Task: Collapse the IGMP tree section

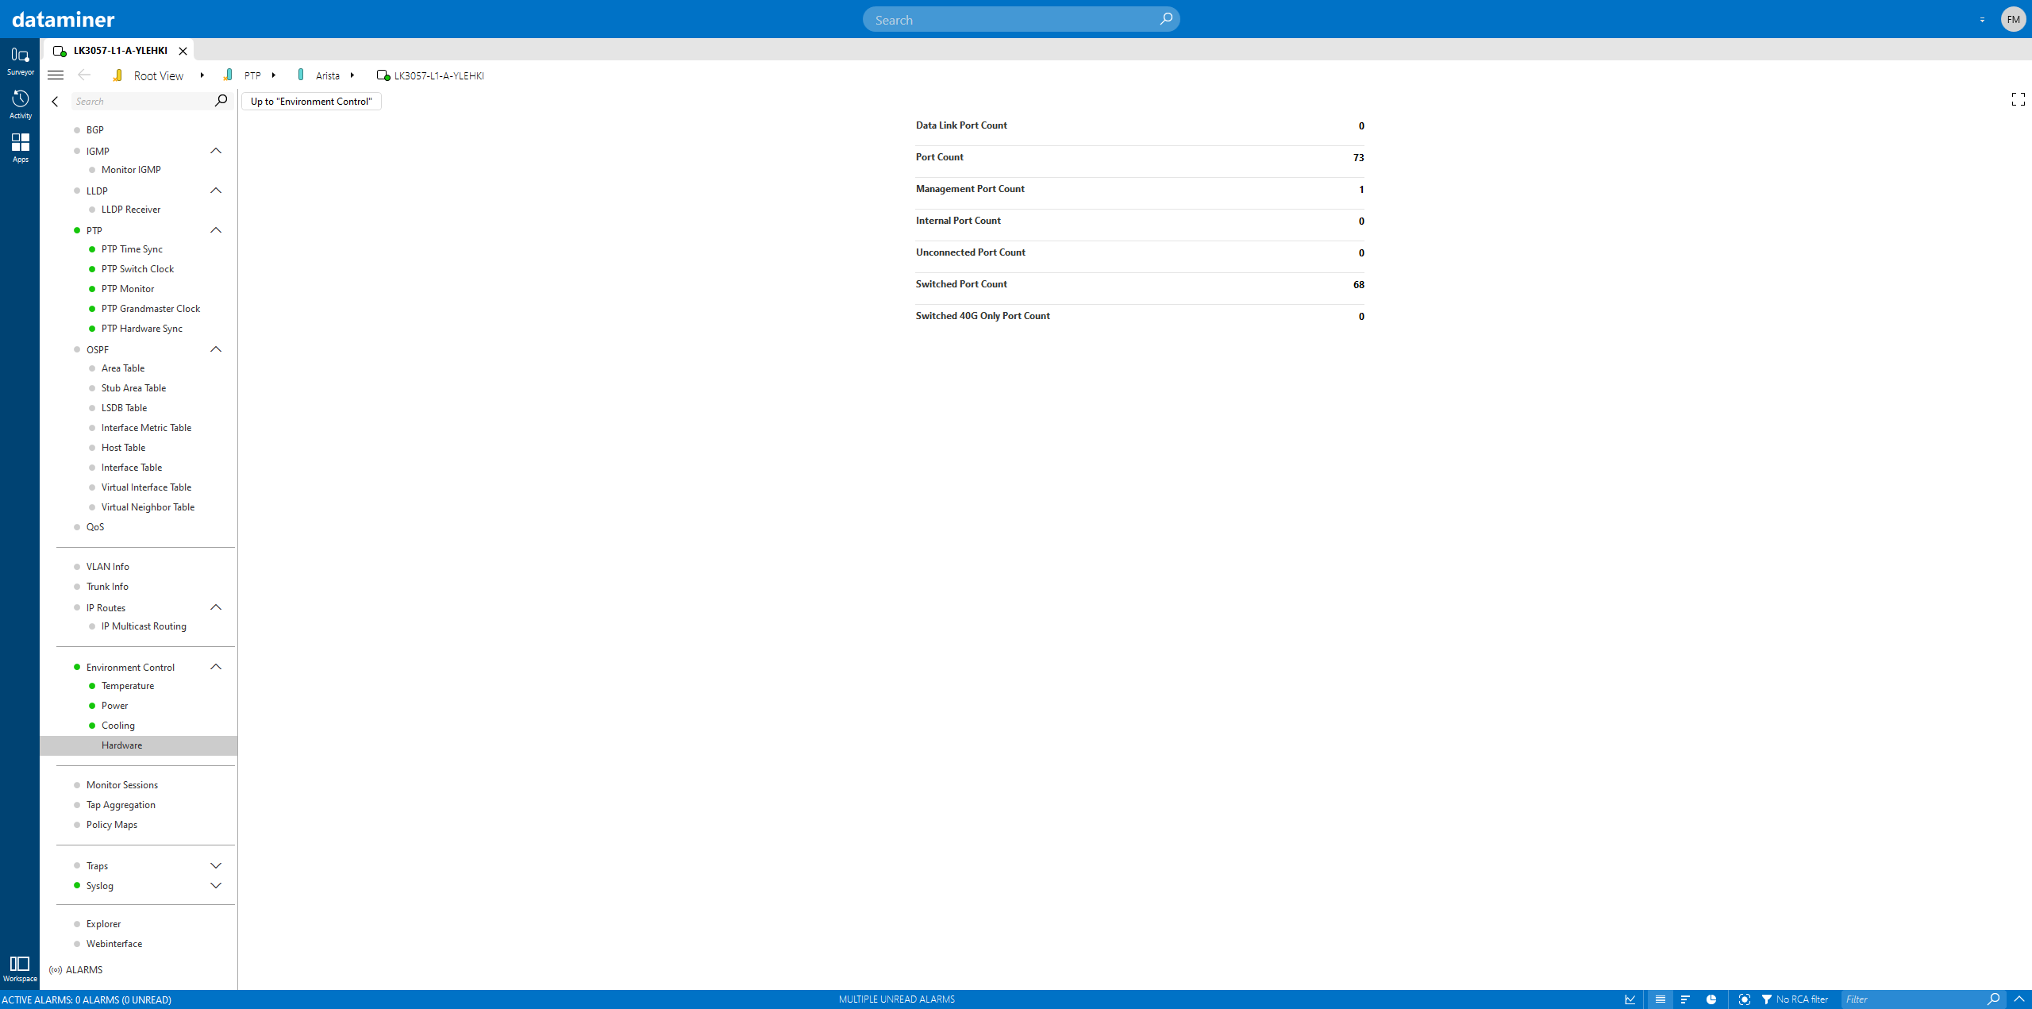Action: (216, 151)
